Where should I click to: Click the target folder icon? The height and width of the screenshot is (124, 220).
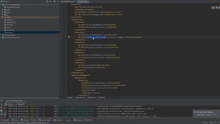point(5,17)
